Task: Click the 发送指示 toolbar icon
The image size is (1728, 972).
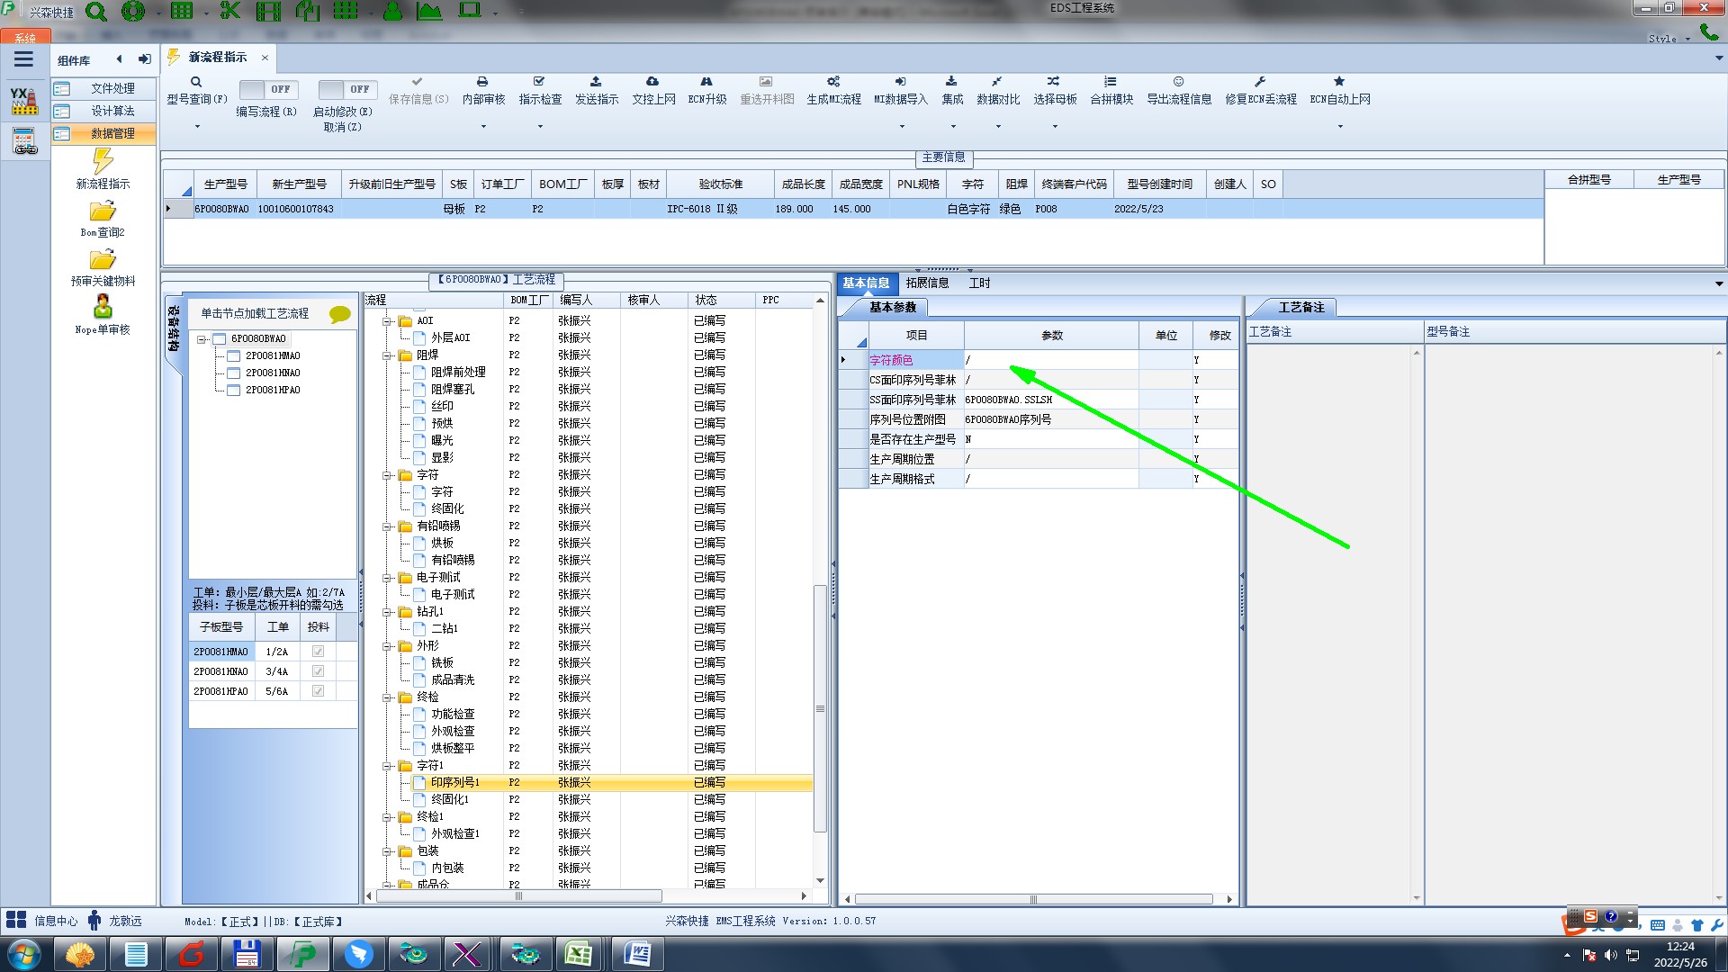Action: 596,82
